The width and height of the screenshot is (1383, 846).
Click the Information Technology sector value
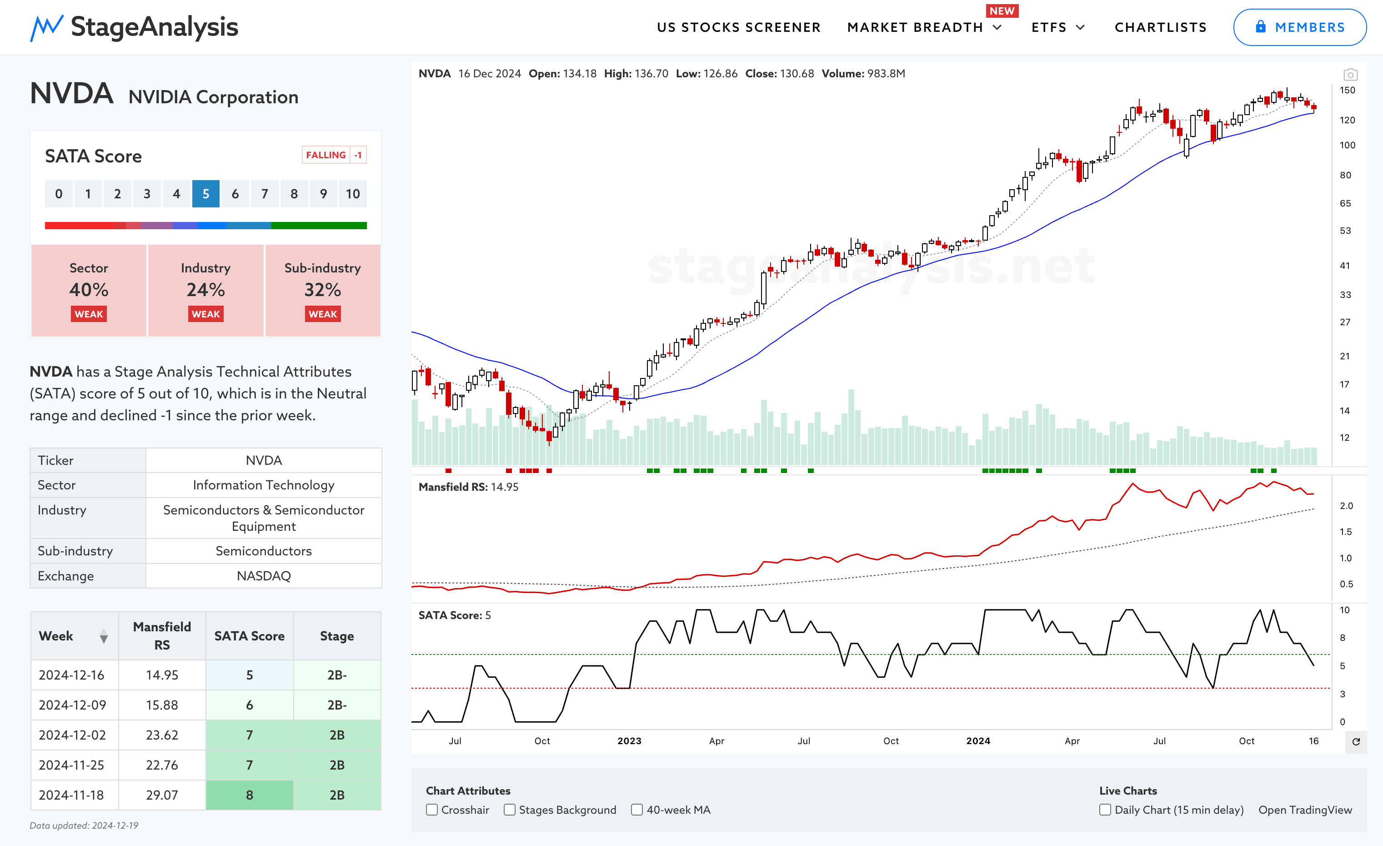pos(263,485)
